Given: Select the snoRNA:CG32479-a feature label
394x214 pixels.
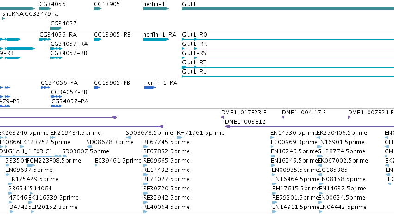Looking at the screenshot, I should click(30, 13).
